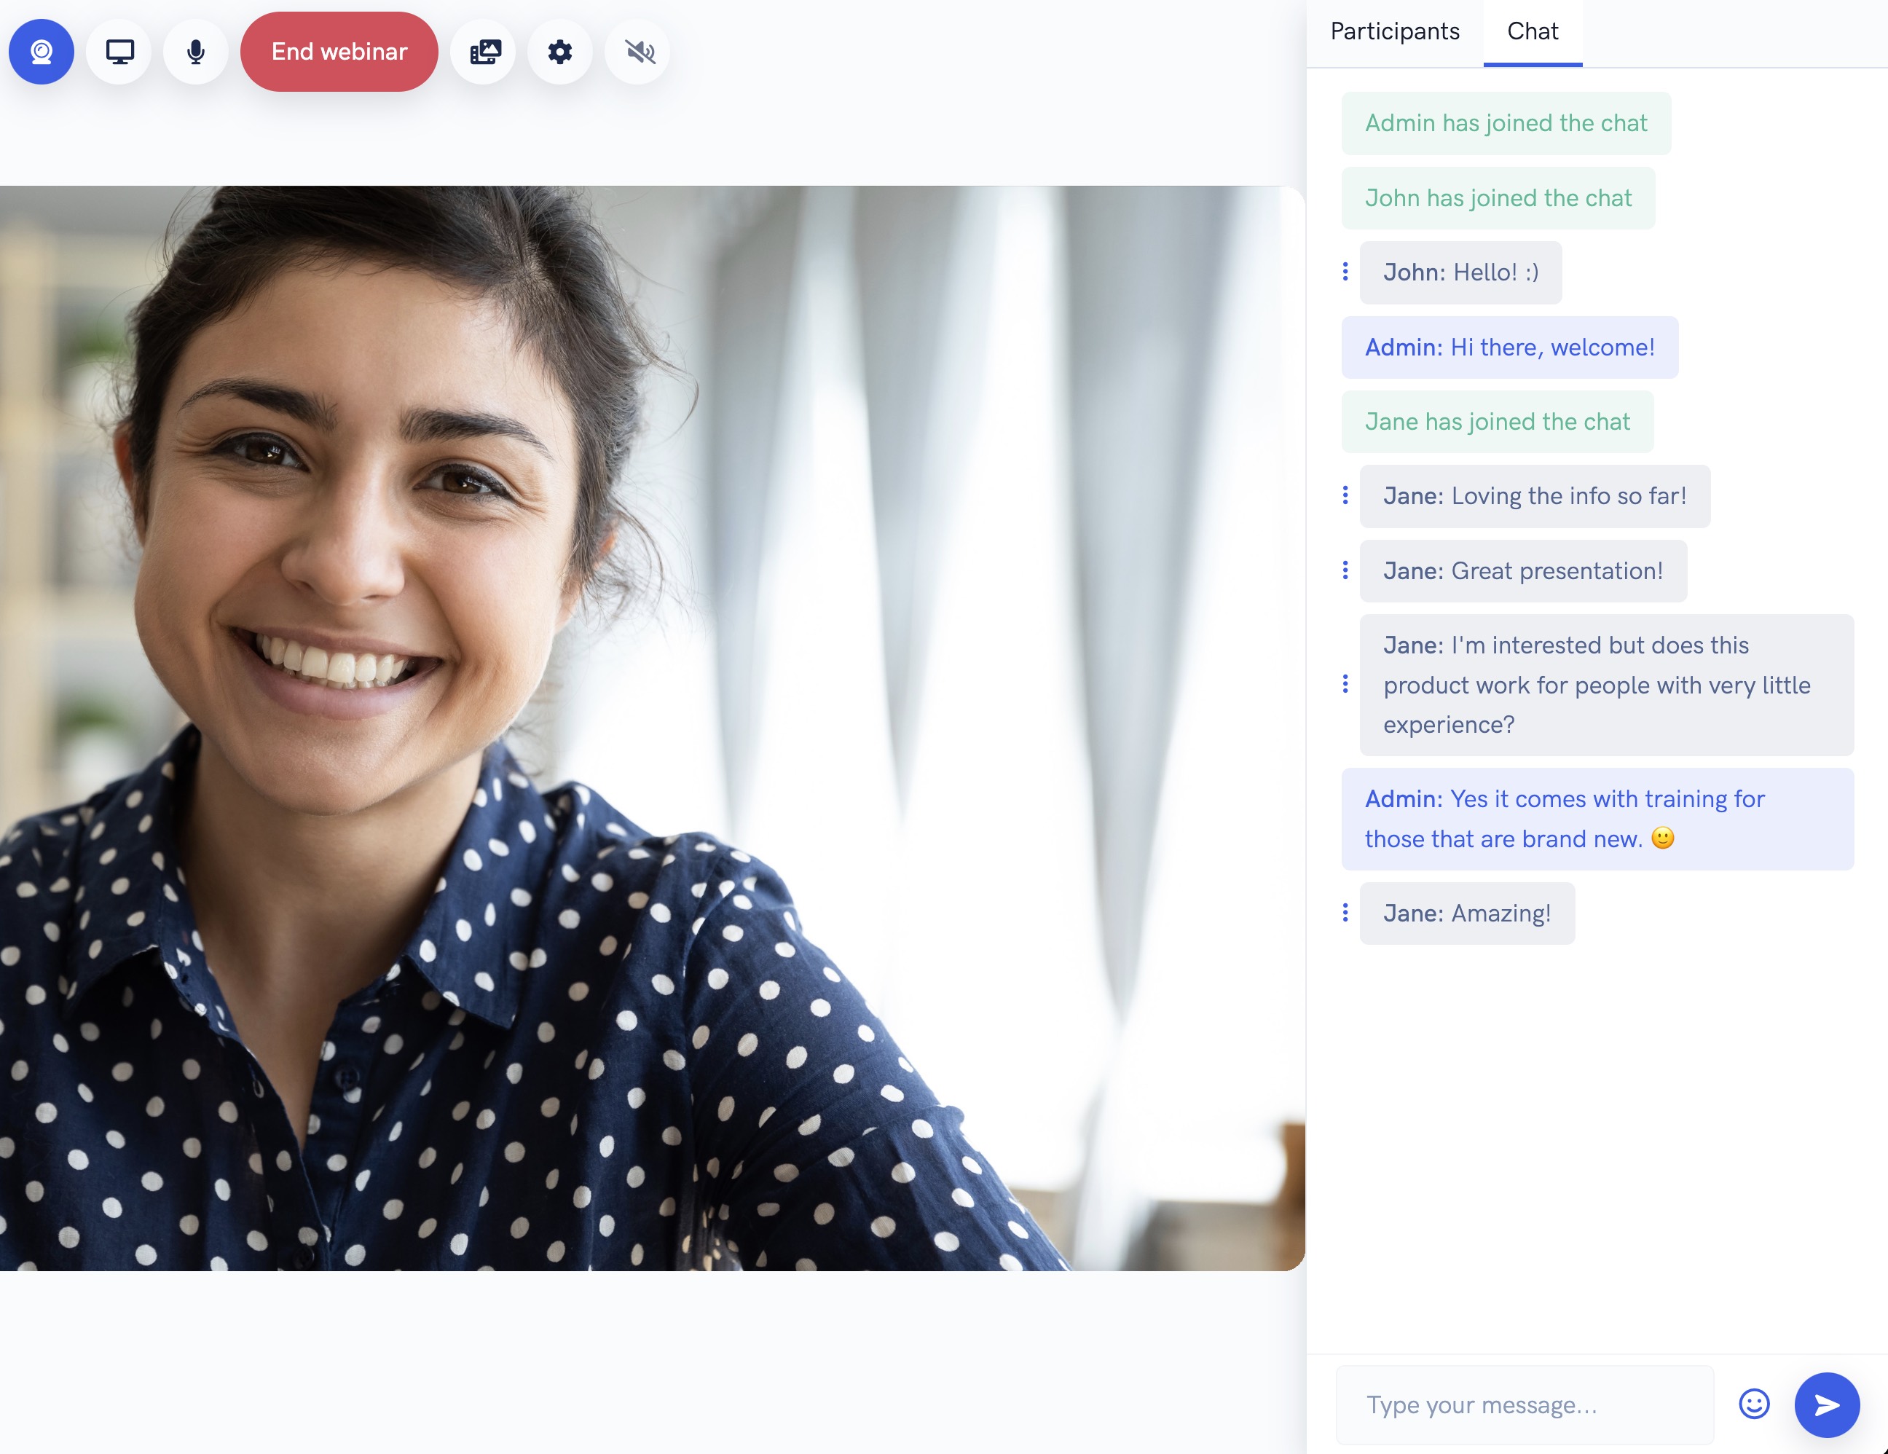Click 'Jane has joined the chat' notice
This screenshot has width=1888, height=1454.
tap(1498, 422)
